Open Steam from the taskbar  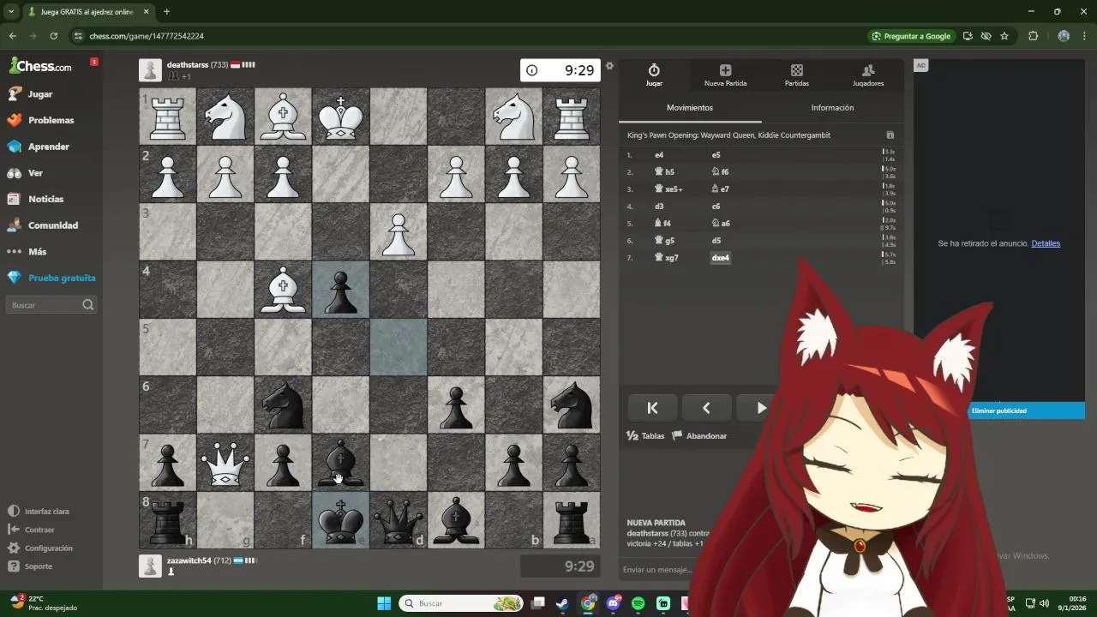click(x=562, y=603)
